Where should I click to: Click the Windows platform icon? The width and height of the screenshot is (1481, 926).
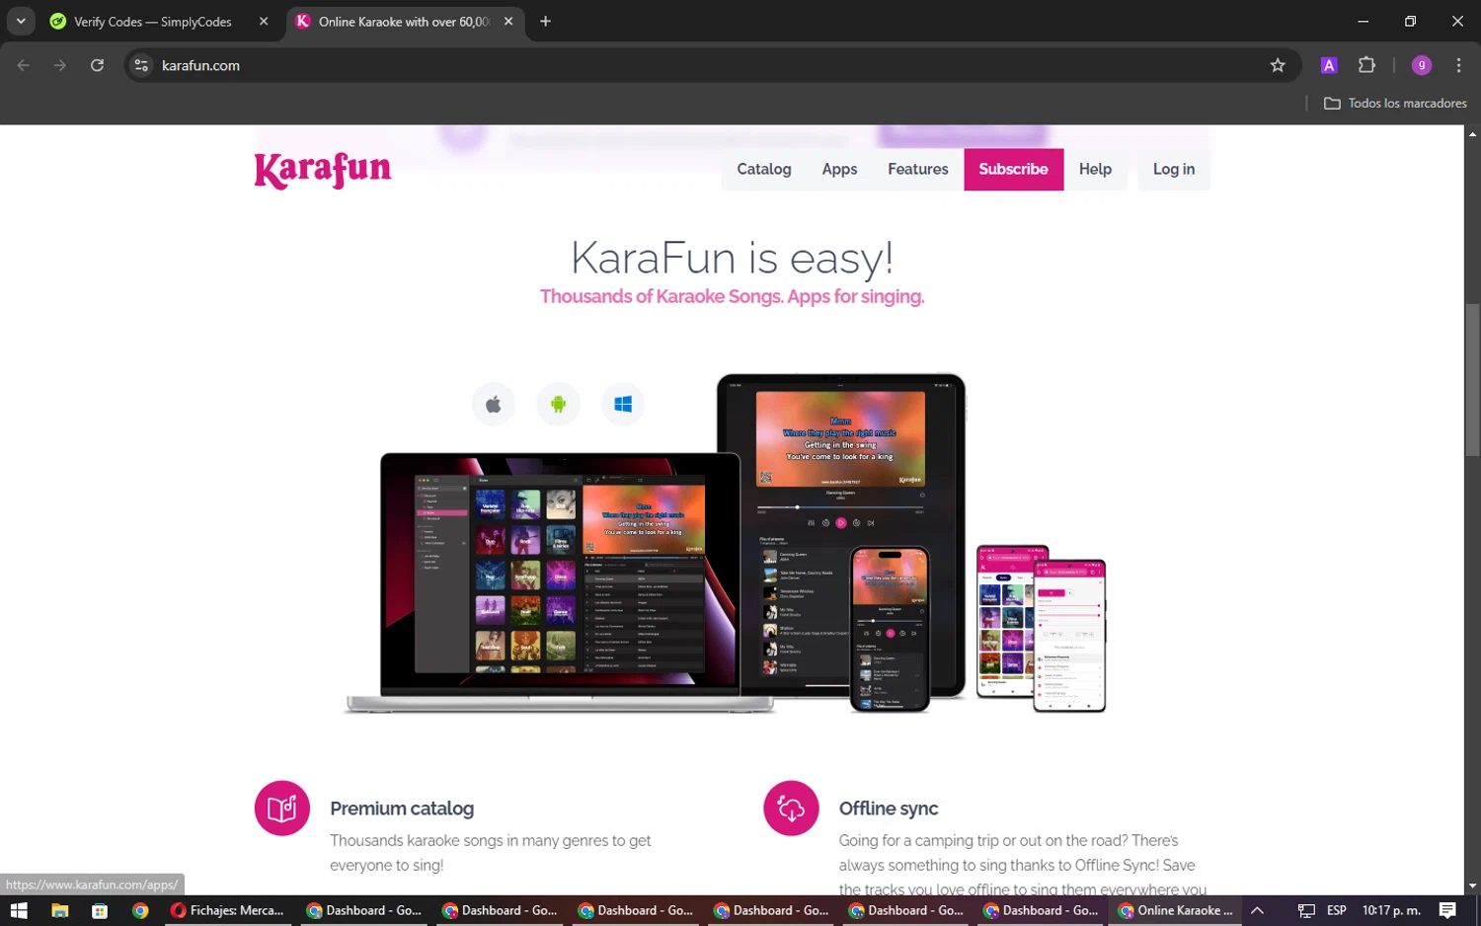coord(623,404)
